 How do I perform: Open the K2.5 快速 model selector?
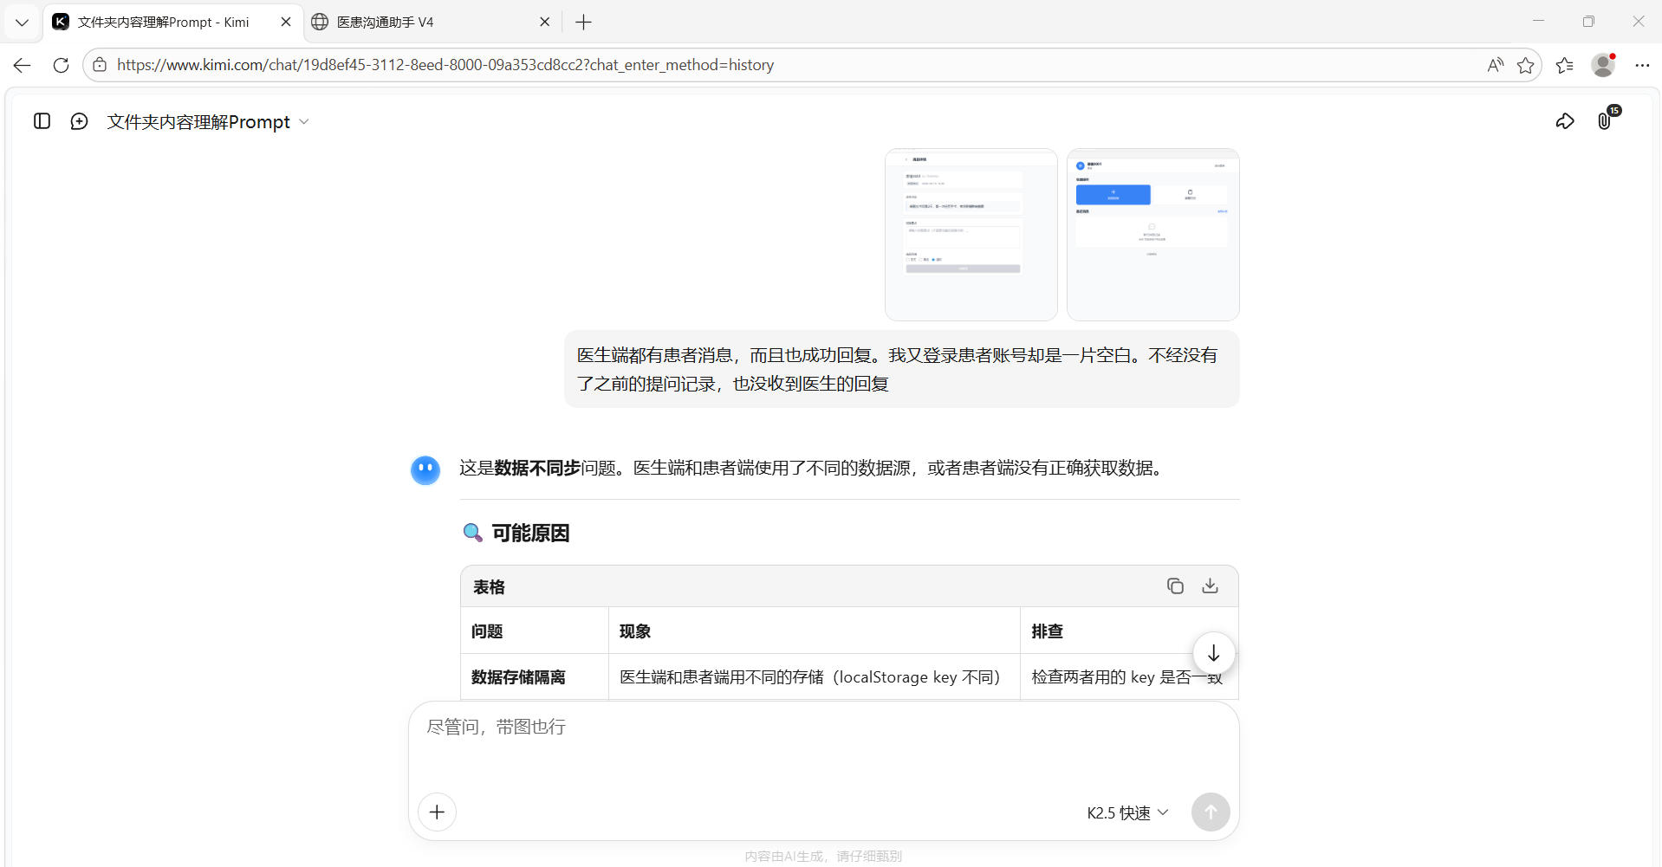click(1126, 812)
